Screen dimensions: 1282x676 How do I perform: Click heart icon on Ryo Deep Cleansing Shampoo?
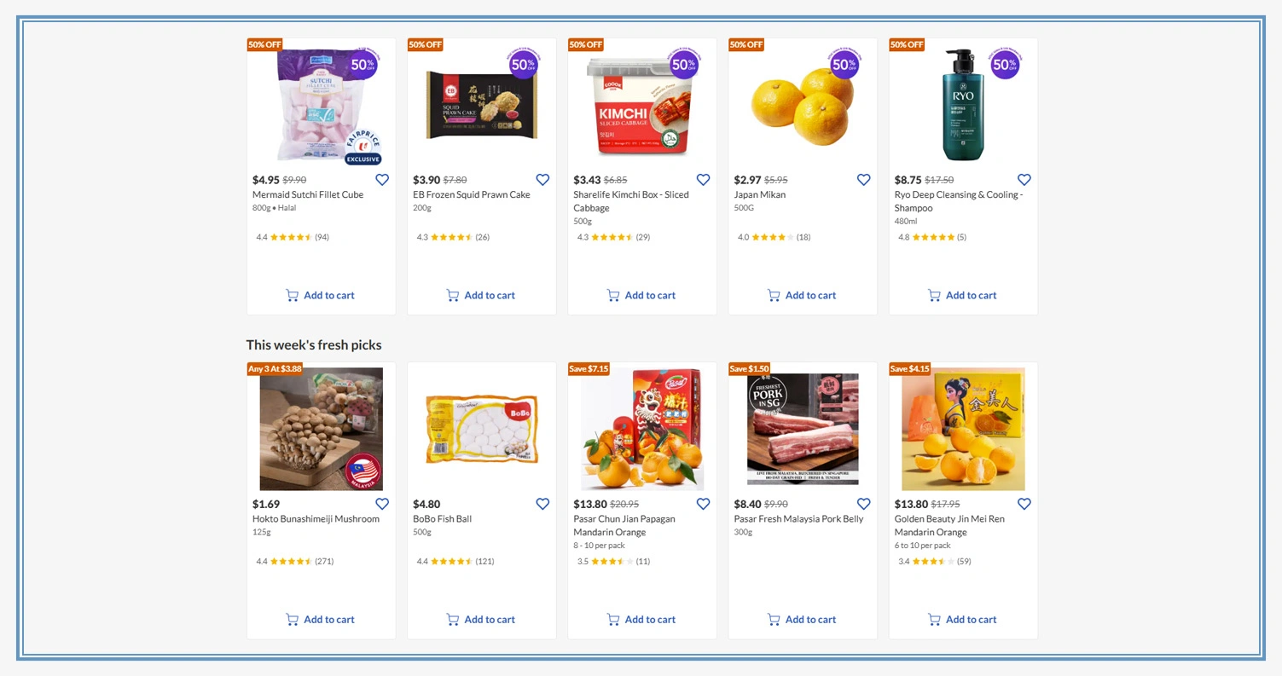1024,180
